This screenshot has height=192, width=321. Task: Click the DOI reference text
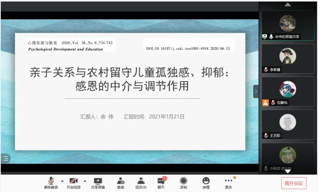click(x=188, y=49)
